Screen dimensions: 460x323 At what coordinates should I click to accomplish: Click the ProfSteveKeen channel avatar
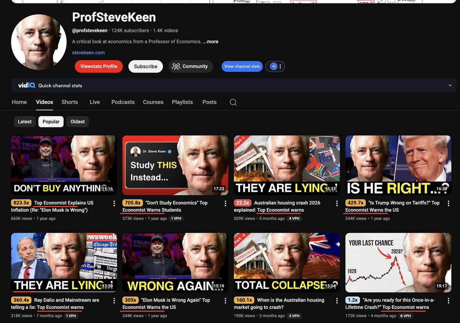39,42
